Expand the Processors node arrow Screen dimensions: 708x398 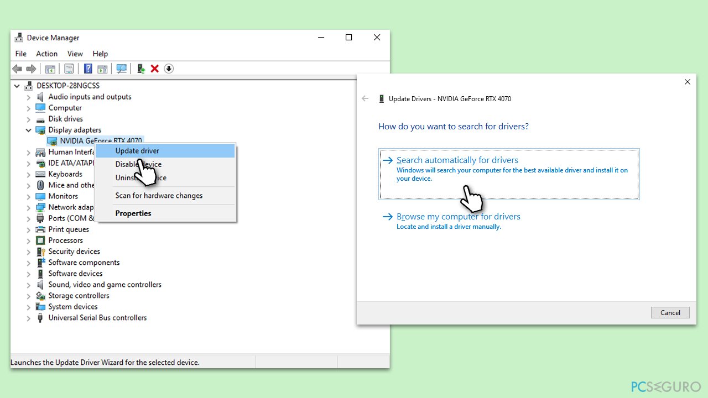(29, 240)
